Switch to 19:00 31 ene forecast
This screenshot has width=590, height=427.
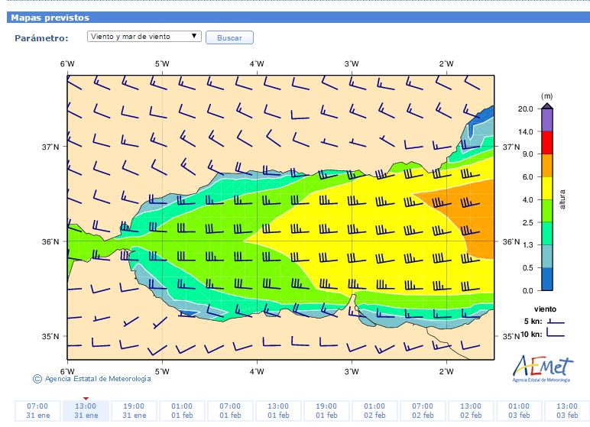click(x=134, y=410)
